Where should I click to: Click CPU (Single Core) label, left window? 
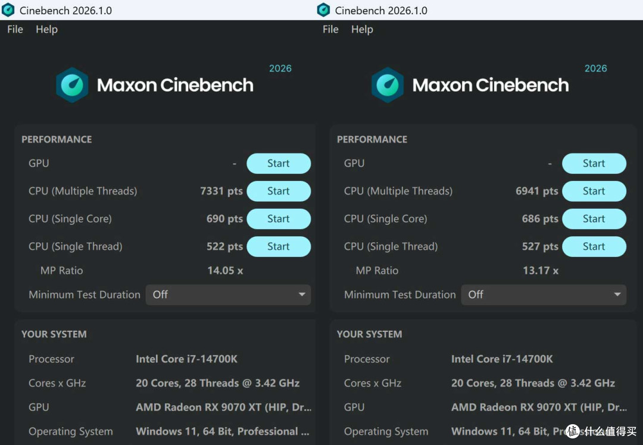pyautogui.click(x=70, y=219)
